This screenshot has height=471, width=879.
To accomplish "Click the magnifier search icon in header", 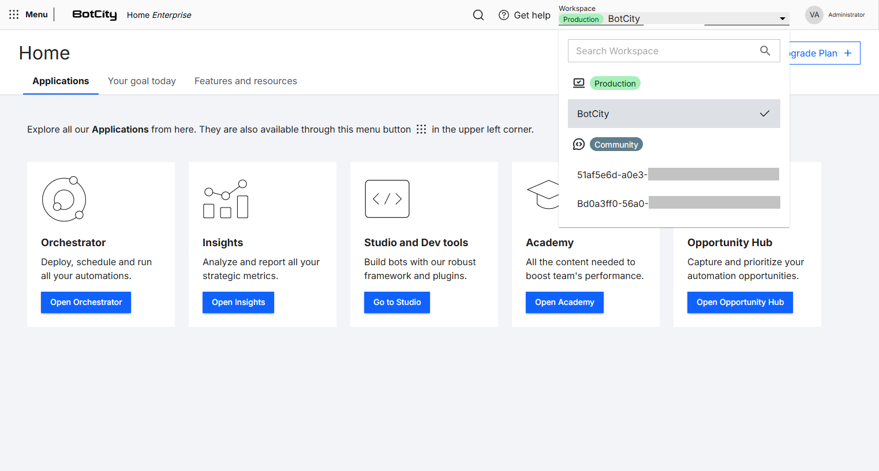I will 478,15.
